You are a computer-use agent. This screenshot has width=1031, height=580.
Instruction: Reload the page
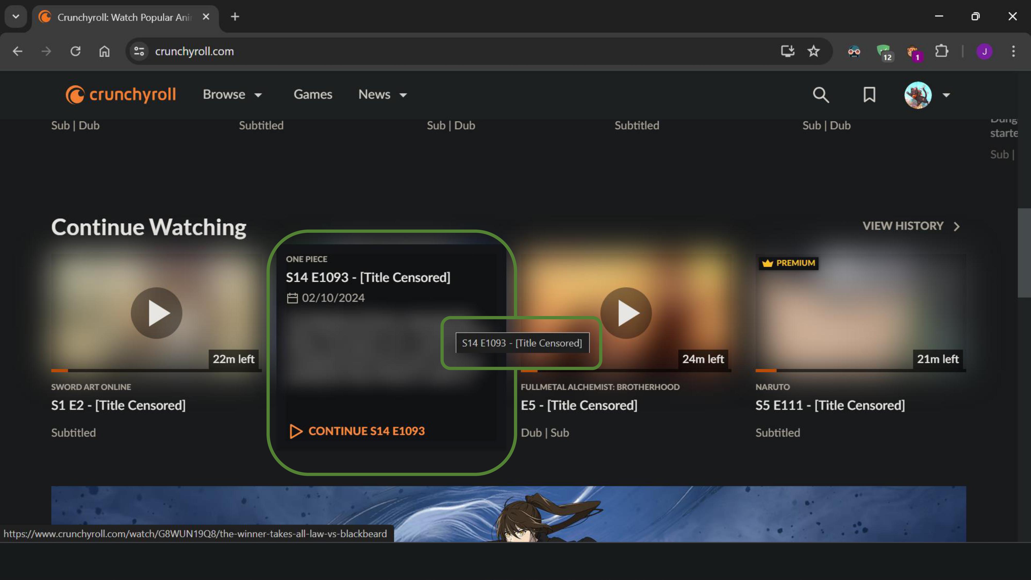(x=75, y=51)
